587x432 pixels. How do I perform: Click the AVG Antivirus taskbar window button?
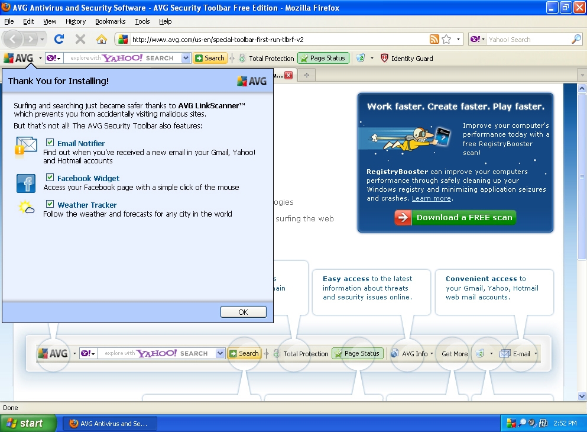pyautogui.click(x=110, y=423)
